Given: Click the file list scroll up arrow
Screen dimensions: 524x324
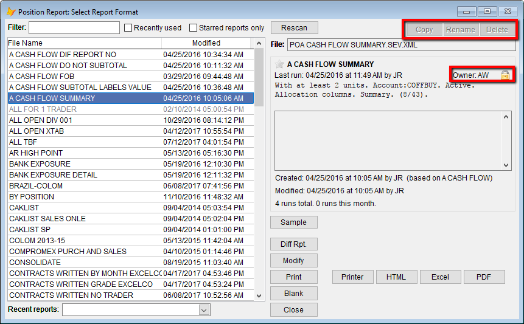Looking at the screenshot, I should (x=259, y=43).
